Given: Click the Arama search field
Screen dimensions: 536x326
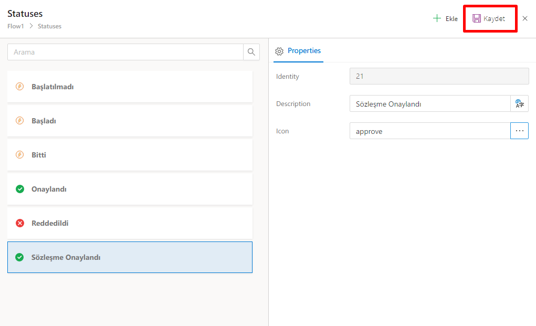Looking at the screenshot, I should (x=125, y=52).
